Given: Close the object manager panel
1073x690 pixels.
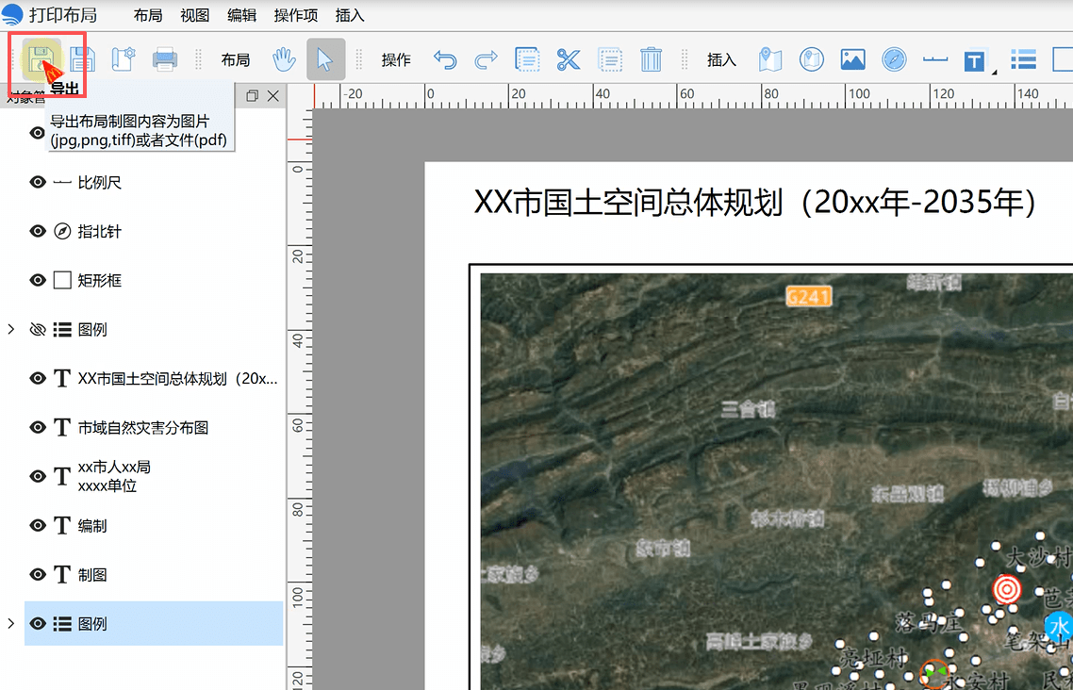Looking at the screenshot, I should coord(273,96).
